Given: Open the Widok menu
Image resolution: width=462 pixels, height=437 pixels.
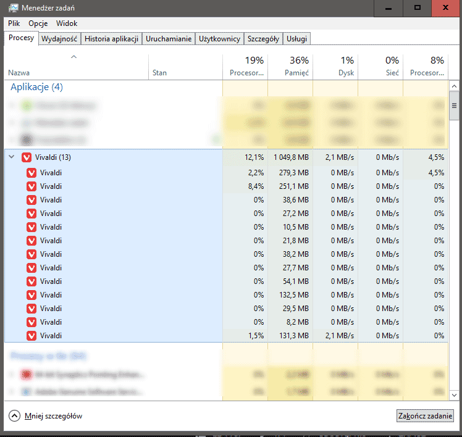Looking at the screenshot, I should (x=67, y=23).
